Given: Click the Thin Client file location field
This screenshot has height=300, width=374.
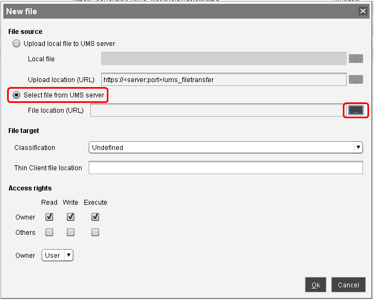Looking at the screenshot, I should 226,168.
